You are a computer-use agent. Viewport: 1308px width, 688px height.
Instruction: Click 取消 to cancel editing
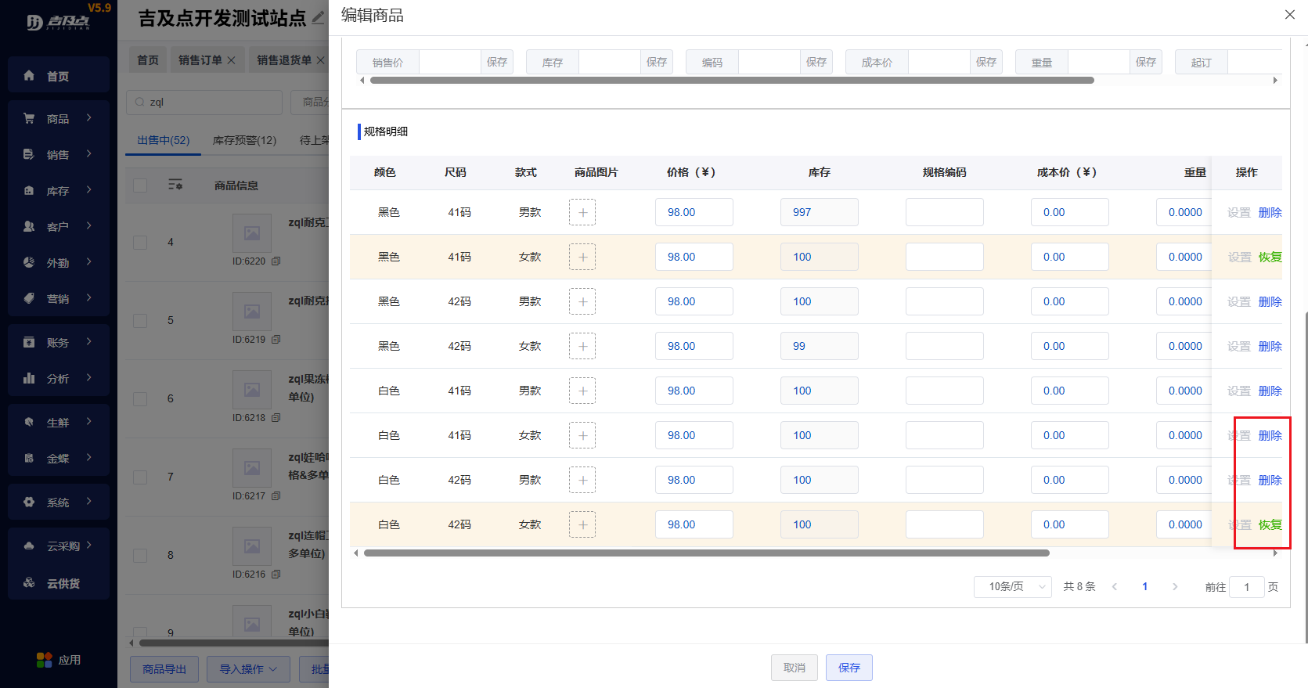tap(795, 668)
